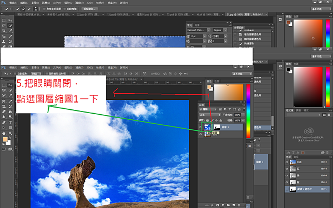Select the Layer 1 mask channel row
333x208 pixels.
tap(307, 189)
